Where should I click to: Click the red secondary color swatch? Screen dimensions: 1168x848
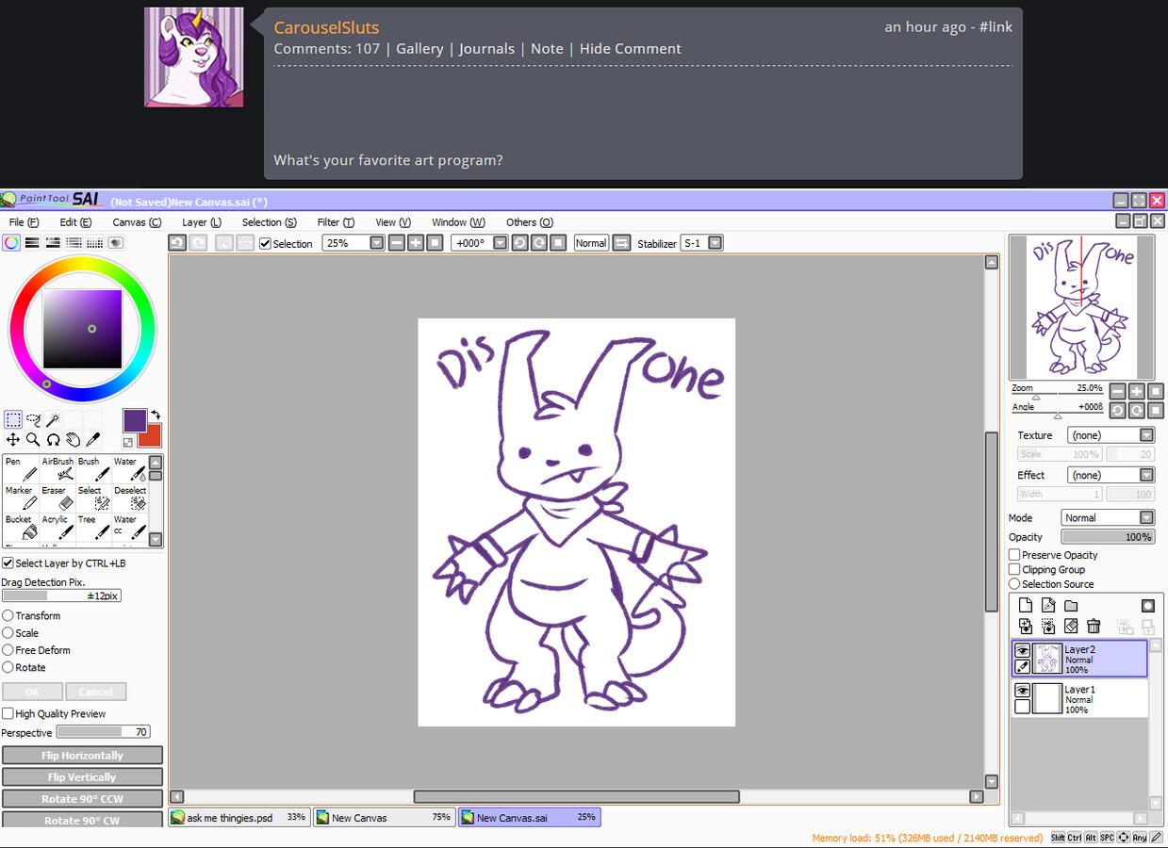(x=152, y=437)
